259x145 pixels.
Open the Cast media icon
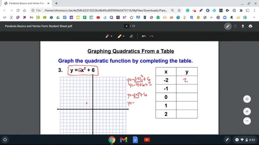[x=247, y=10]
